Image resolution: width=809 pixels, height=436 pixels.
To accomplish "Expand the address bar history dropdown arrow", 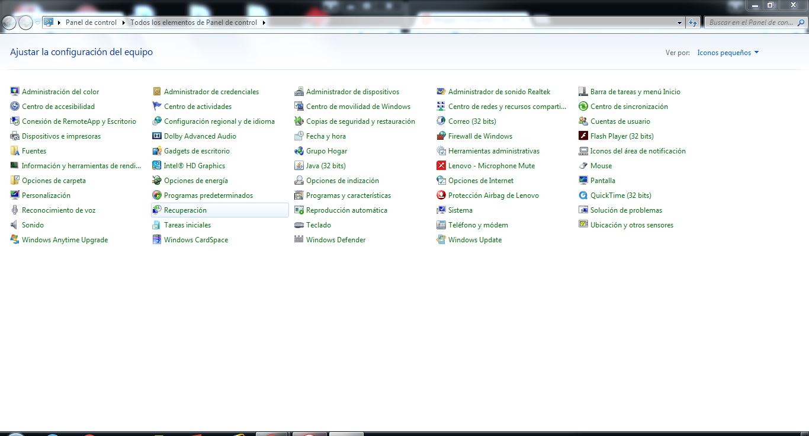I will [x=679, y=23].
